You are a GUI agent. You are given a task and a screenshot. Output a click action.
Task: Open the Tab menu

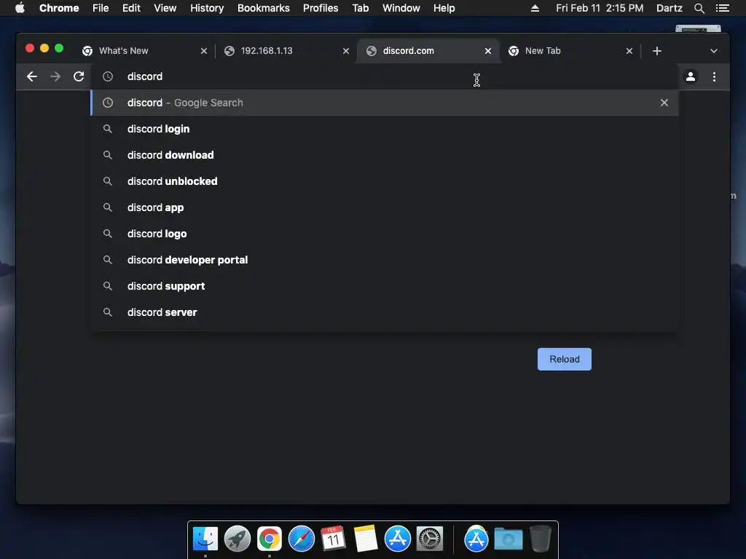point(361,8)
